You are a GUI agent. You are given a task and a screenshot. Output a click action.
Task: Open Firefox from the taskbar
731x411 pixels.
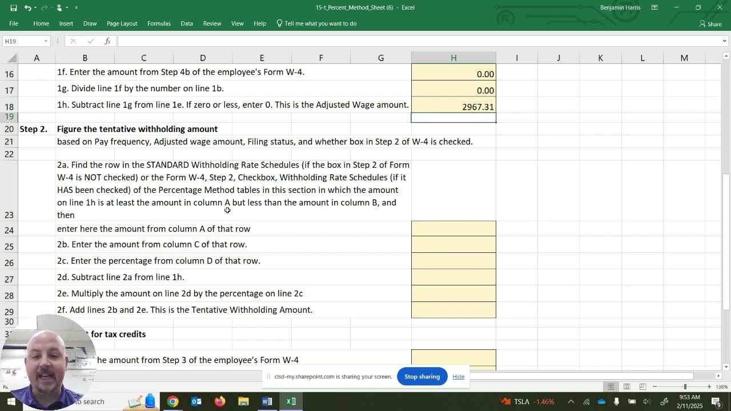(x=220, y=402)
